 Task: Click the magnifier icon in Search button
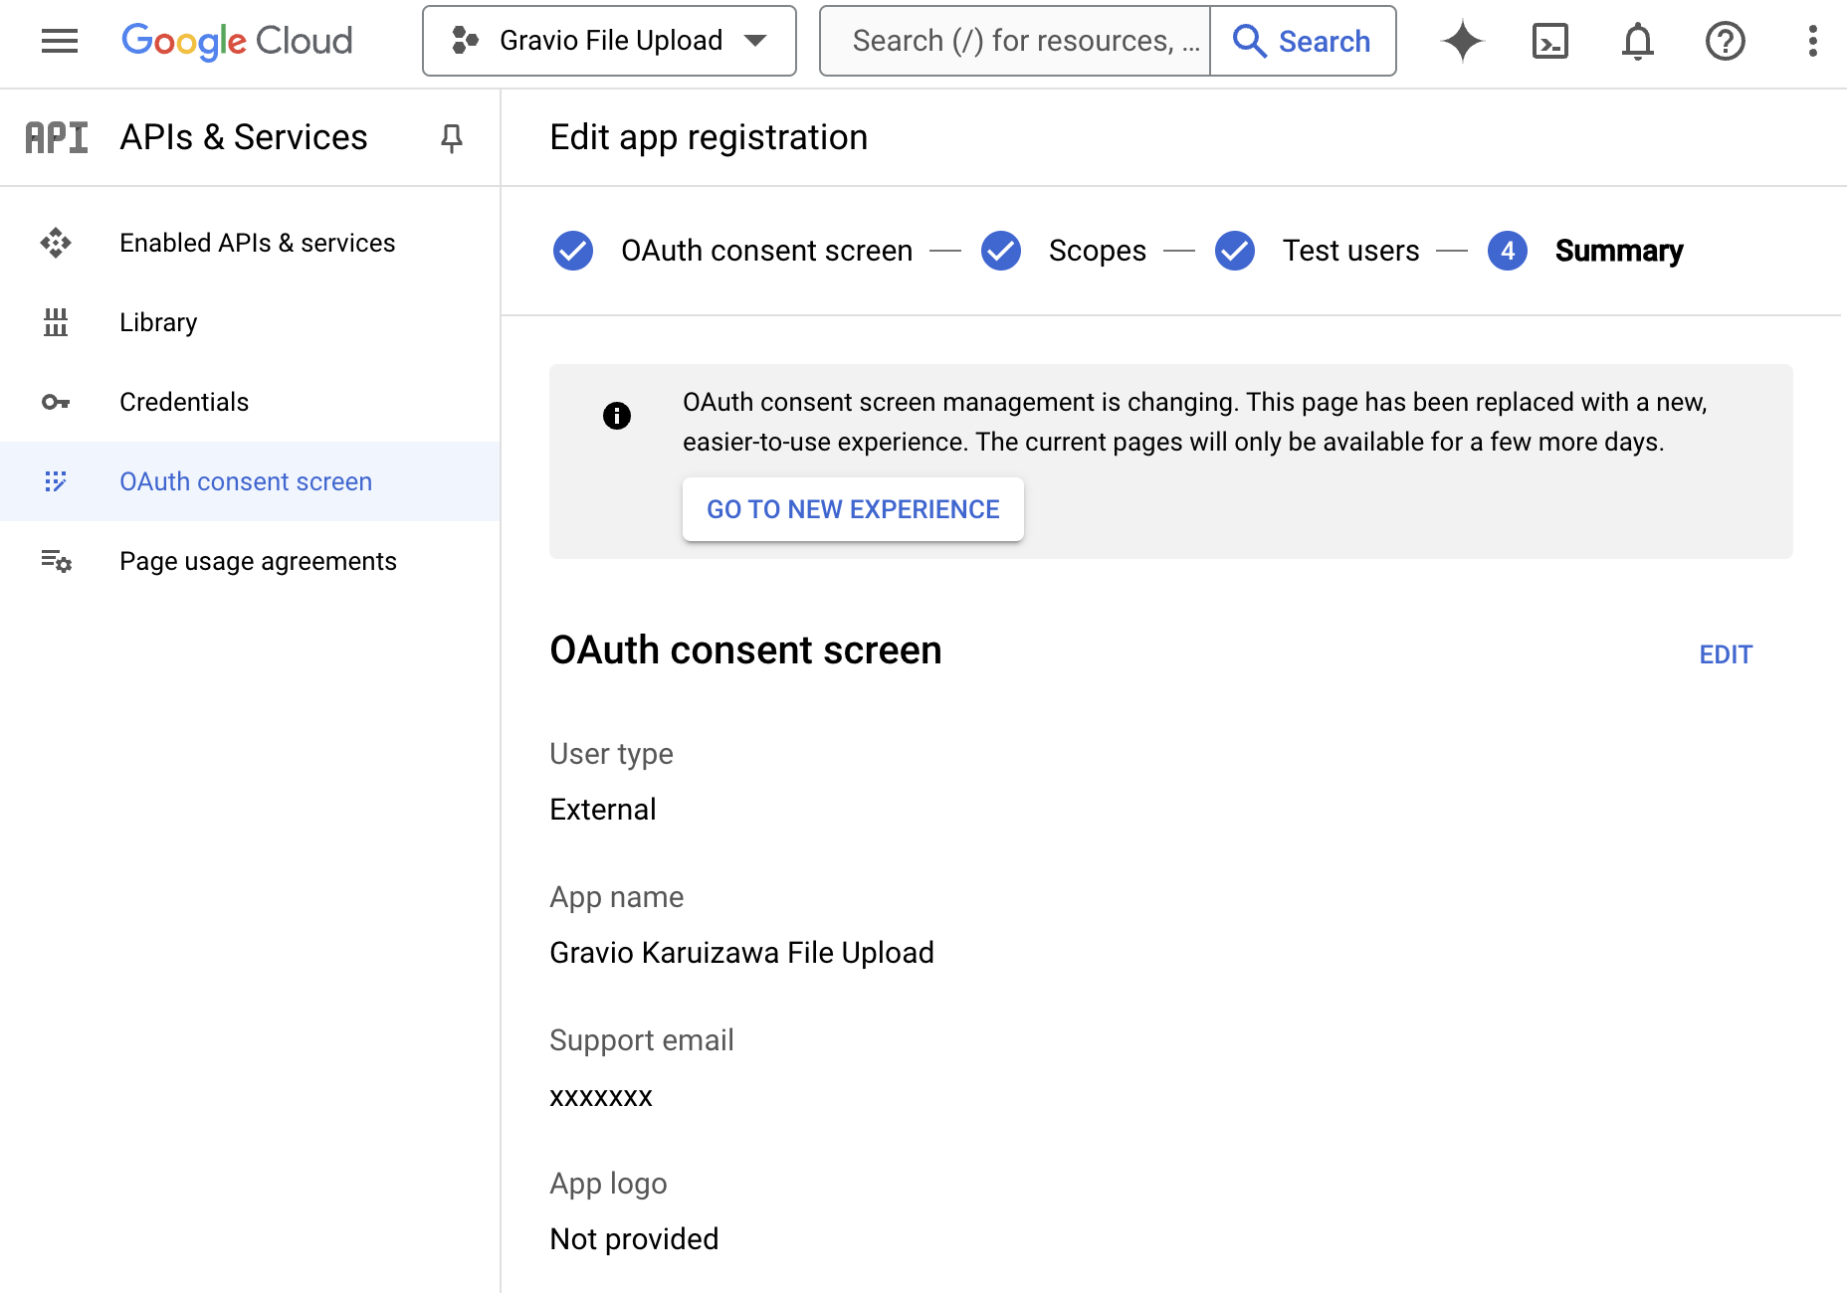point(1249,41)
